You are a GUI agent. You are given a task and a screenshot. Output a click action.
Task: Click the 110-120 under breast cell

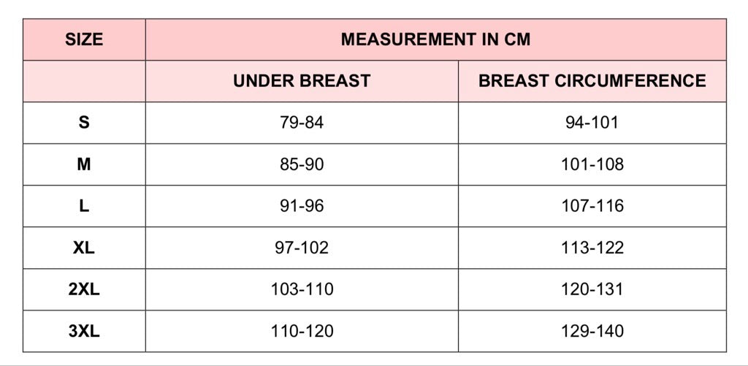click(x=302, y=332)
